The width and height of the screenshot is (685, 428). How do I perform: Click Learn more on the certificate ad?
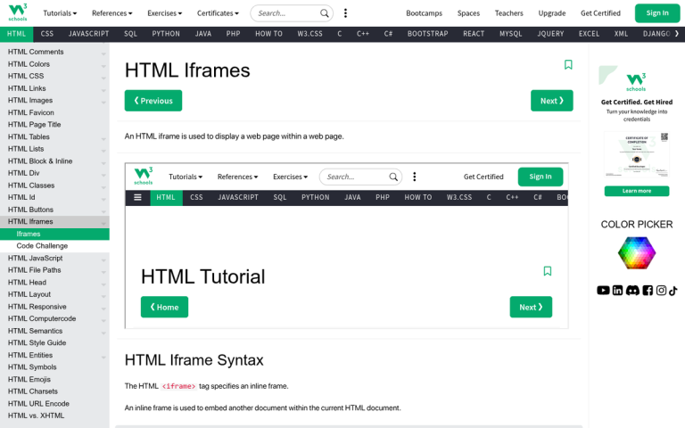637,192
